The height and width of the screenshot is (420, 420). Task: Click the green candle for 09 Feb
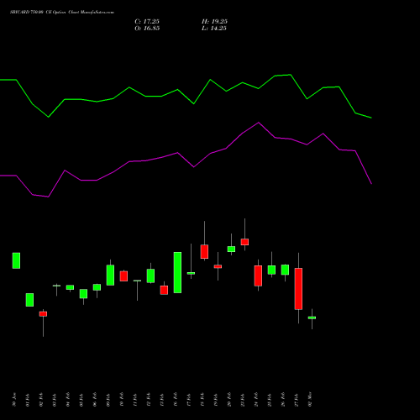click(110, 276)
